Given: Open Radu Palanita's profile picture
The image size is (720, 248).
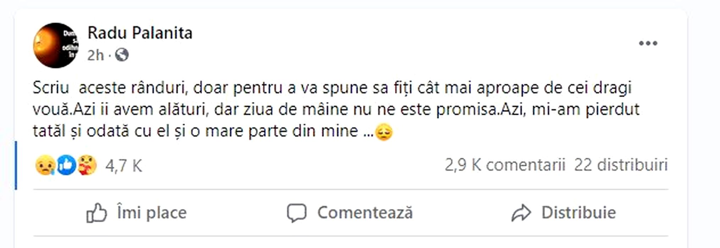Looking at the screenshot, I should 56,45.
